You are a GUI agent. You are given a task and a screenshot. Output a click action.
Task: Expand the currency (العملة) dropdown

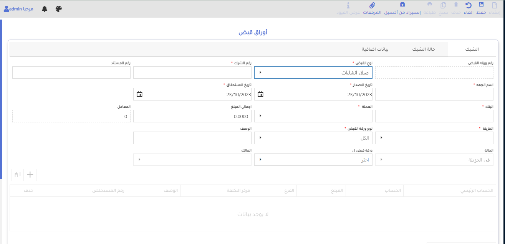pos(260,116)
